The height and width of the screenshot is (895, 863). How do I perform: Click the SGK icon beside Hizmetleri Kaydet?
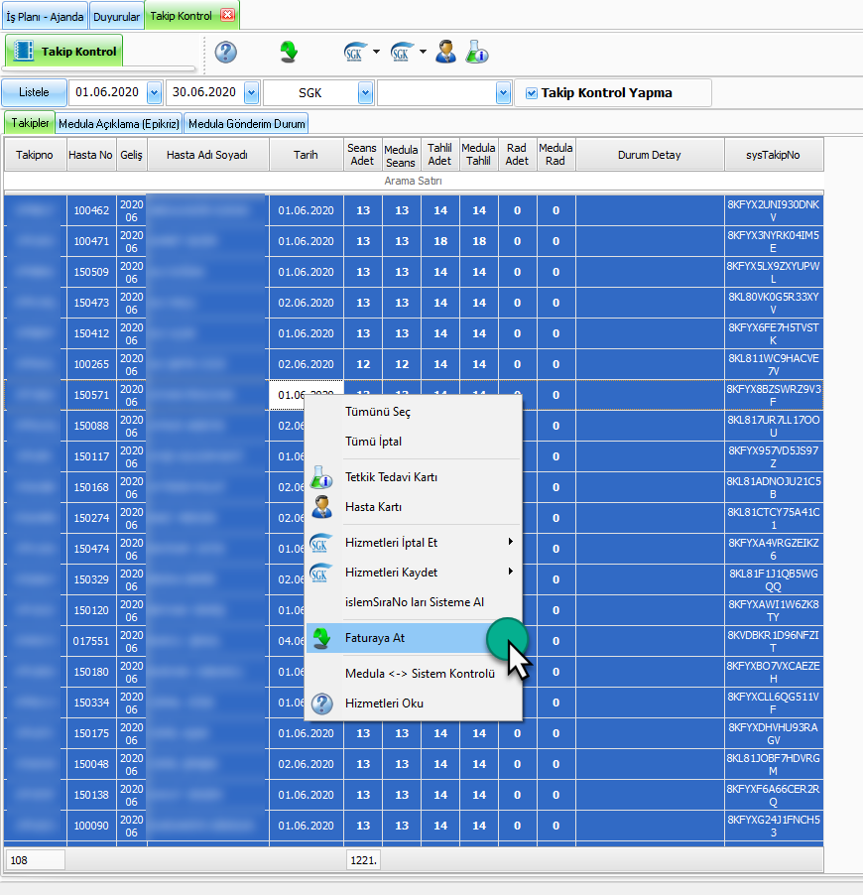point(320,573)
